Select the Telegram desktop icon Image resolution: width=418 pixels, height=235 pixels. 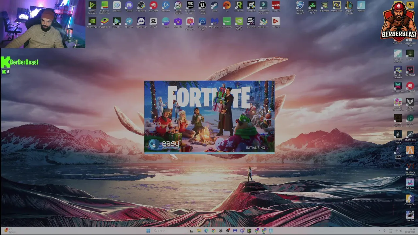pos(129,23)
